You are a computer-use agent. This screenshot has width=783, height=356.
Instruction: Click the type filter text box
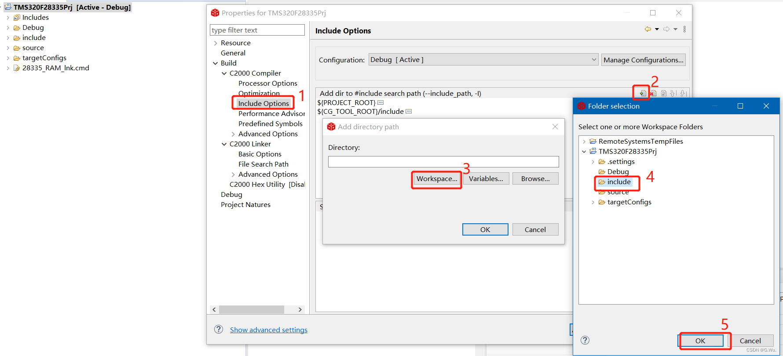click(x=257, y=30)
